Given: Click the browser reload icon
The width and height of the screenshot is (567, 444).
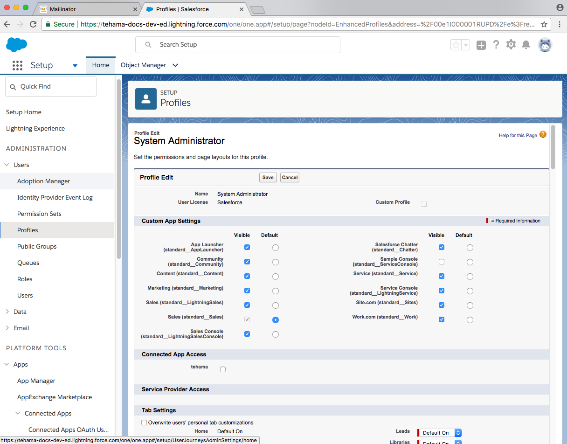Looking at the screenshot, I should pos(33,24).
